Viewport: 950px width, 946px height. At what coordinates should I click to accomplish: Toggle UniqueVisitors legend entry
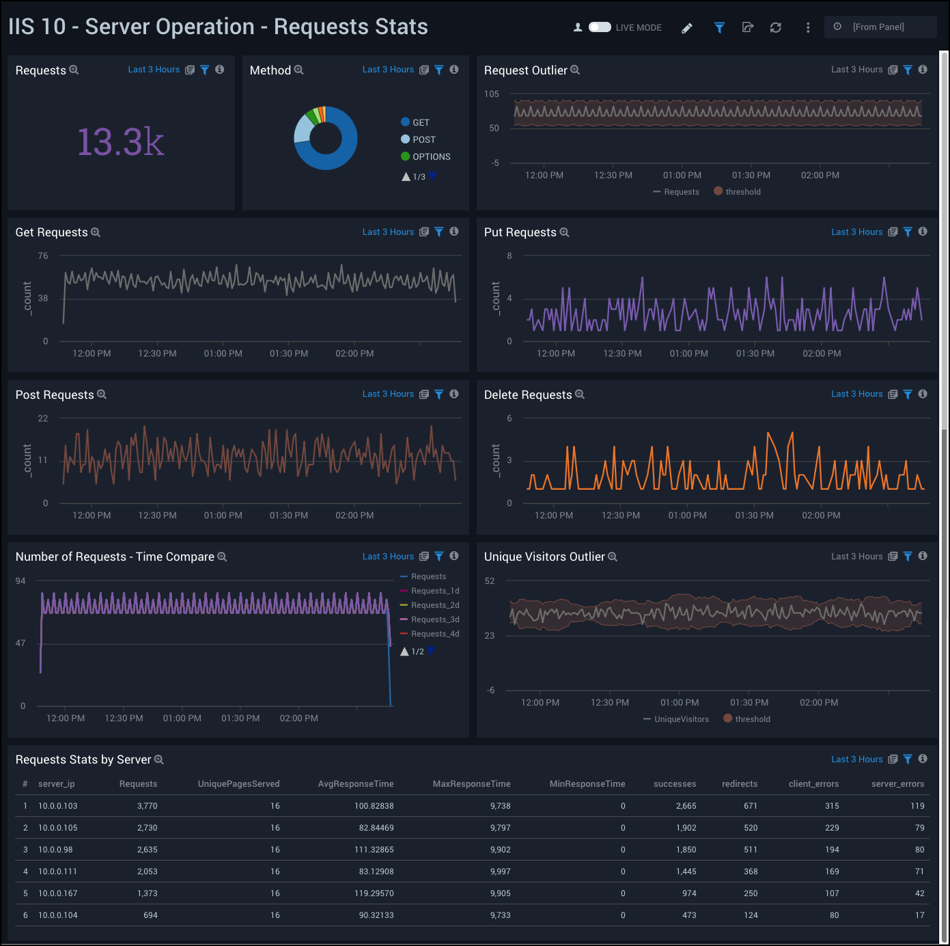[676, 719]
